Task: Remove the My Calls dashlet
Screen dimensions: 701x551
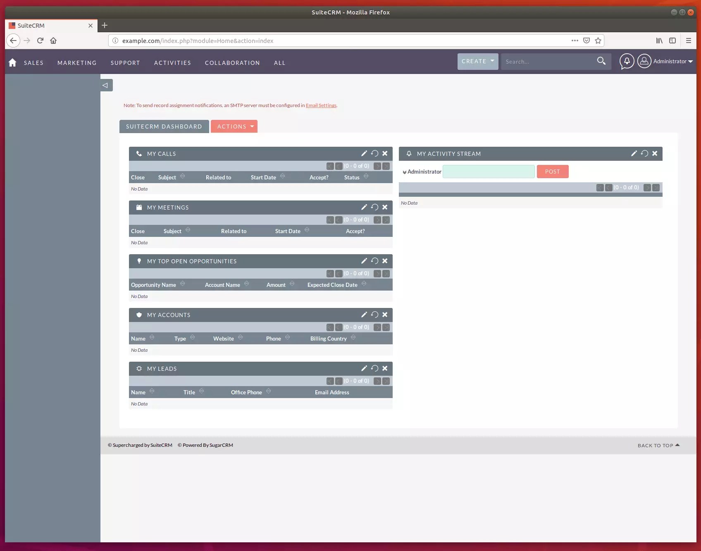Action: click(x=385, y=153)
